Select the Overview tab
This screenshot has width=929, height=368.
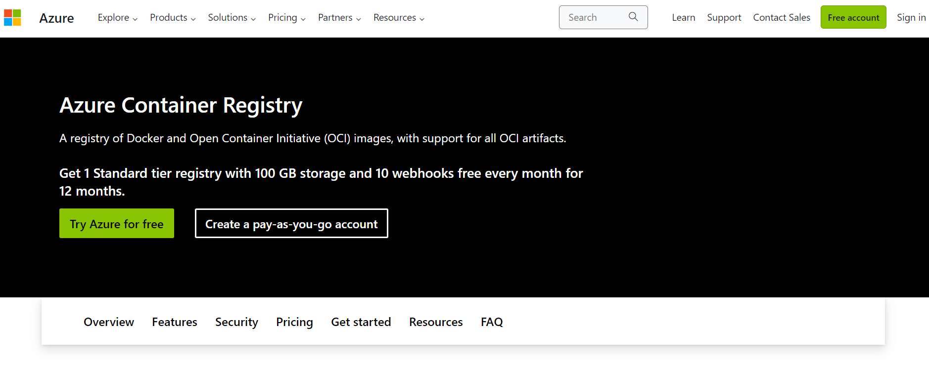(x=109, y=322)
